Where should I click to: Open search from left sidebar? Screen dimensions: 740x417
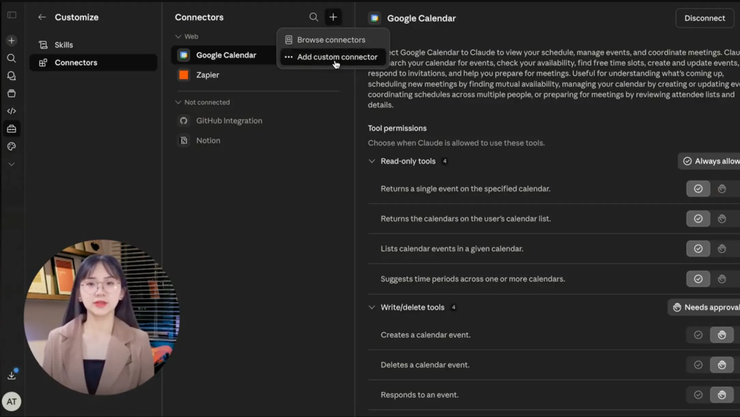(x=12, y=58)
